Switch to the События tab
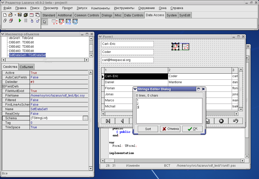 (26, 67)
